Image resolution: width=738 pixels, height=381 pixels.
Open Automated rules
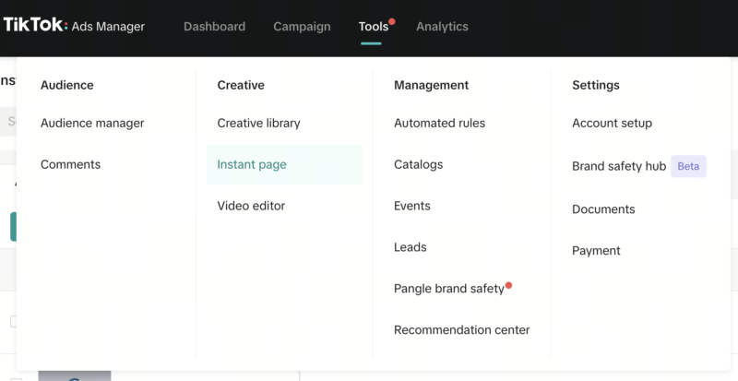click(439, 123)
